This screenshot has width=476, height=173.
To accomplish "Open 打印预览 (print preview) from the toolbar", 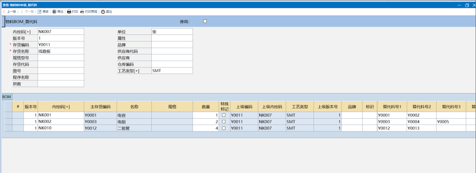I will click(x=82, y=12).
